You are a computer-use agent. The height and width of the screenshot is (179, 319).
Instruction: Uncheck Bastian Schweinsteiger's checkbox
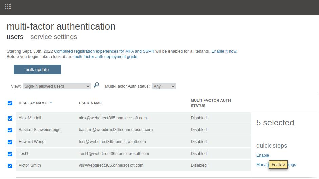pos(10,130)
